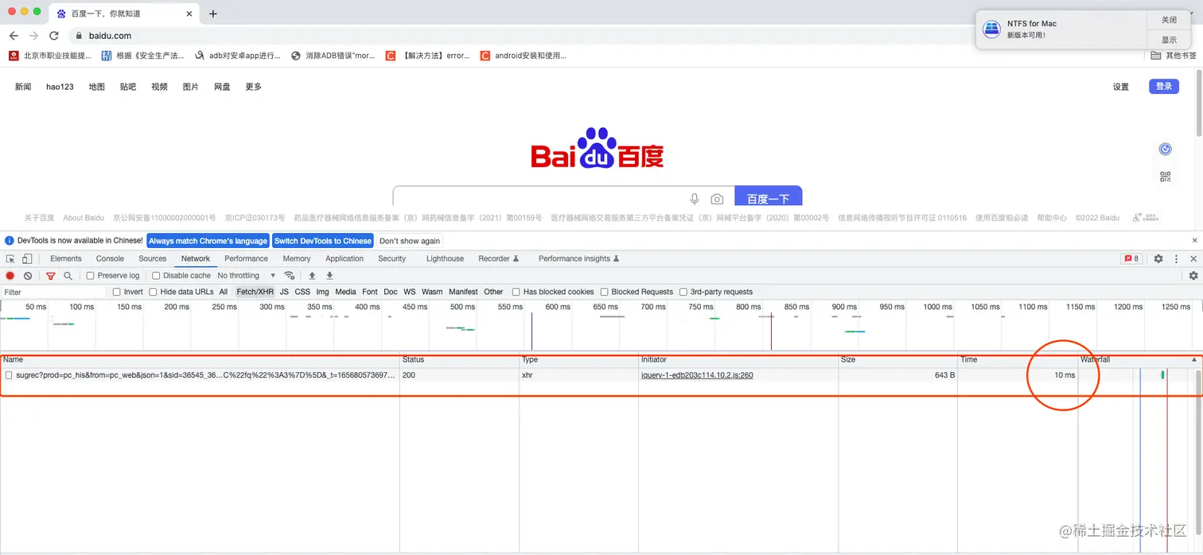Open the Performance tab
Screen dimensions: 1203x555
click(x=246, y=258)
